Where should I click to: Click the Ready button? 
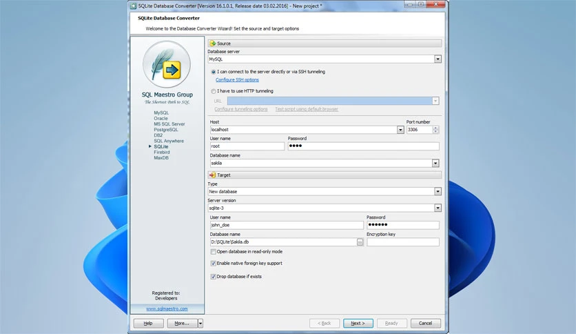pyautogui.click(x=391, y=324)
